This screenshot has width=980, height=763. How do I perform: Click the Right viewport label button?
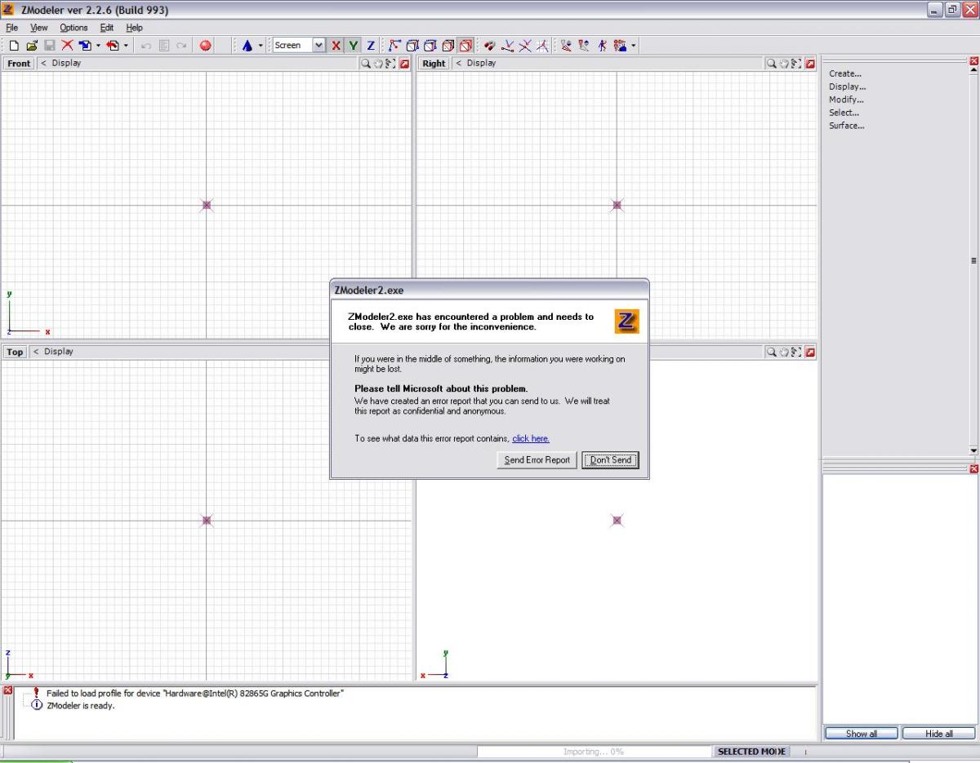(x=434, y=64)
